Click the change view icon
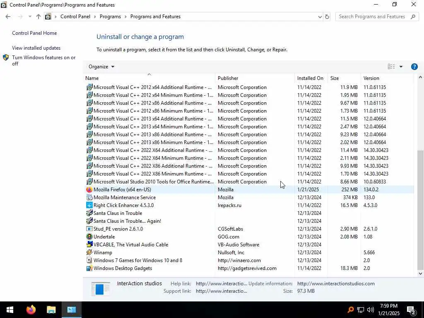Viewport: 424px width, 318px height. click(x=391, y=67)
